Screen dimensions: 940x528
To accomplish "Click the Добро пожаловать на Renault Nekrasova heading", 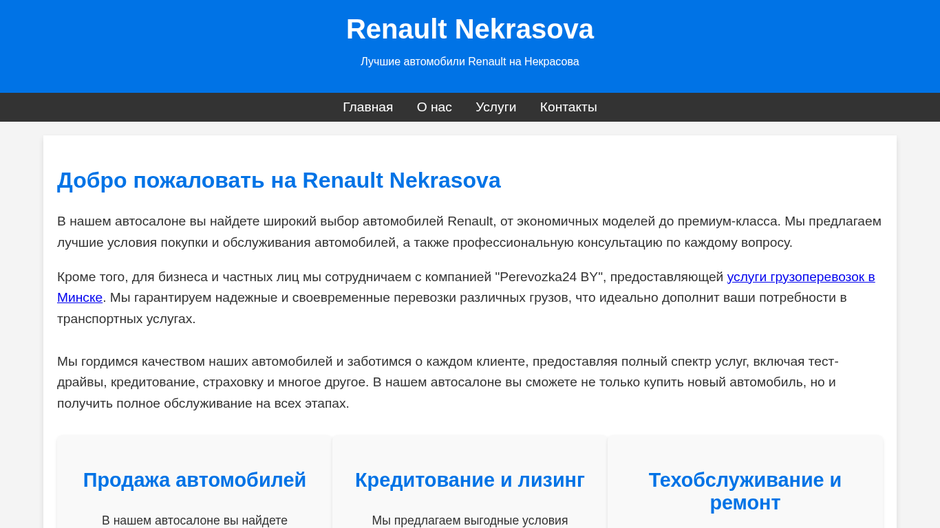I will click(x=279, y=180).
